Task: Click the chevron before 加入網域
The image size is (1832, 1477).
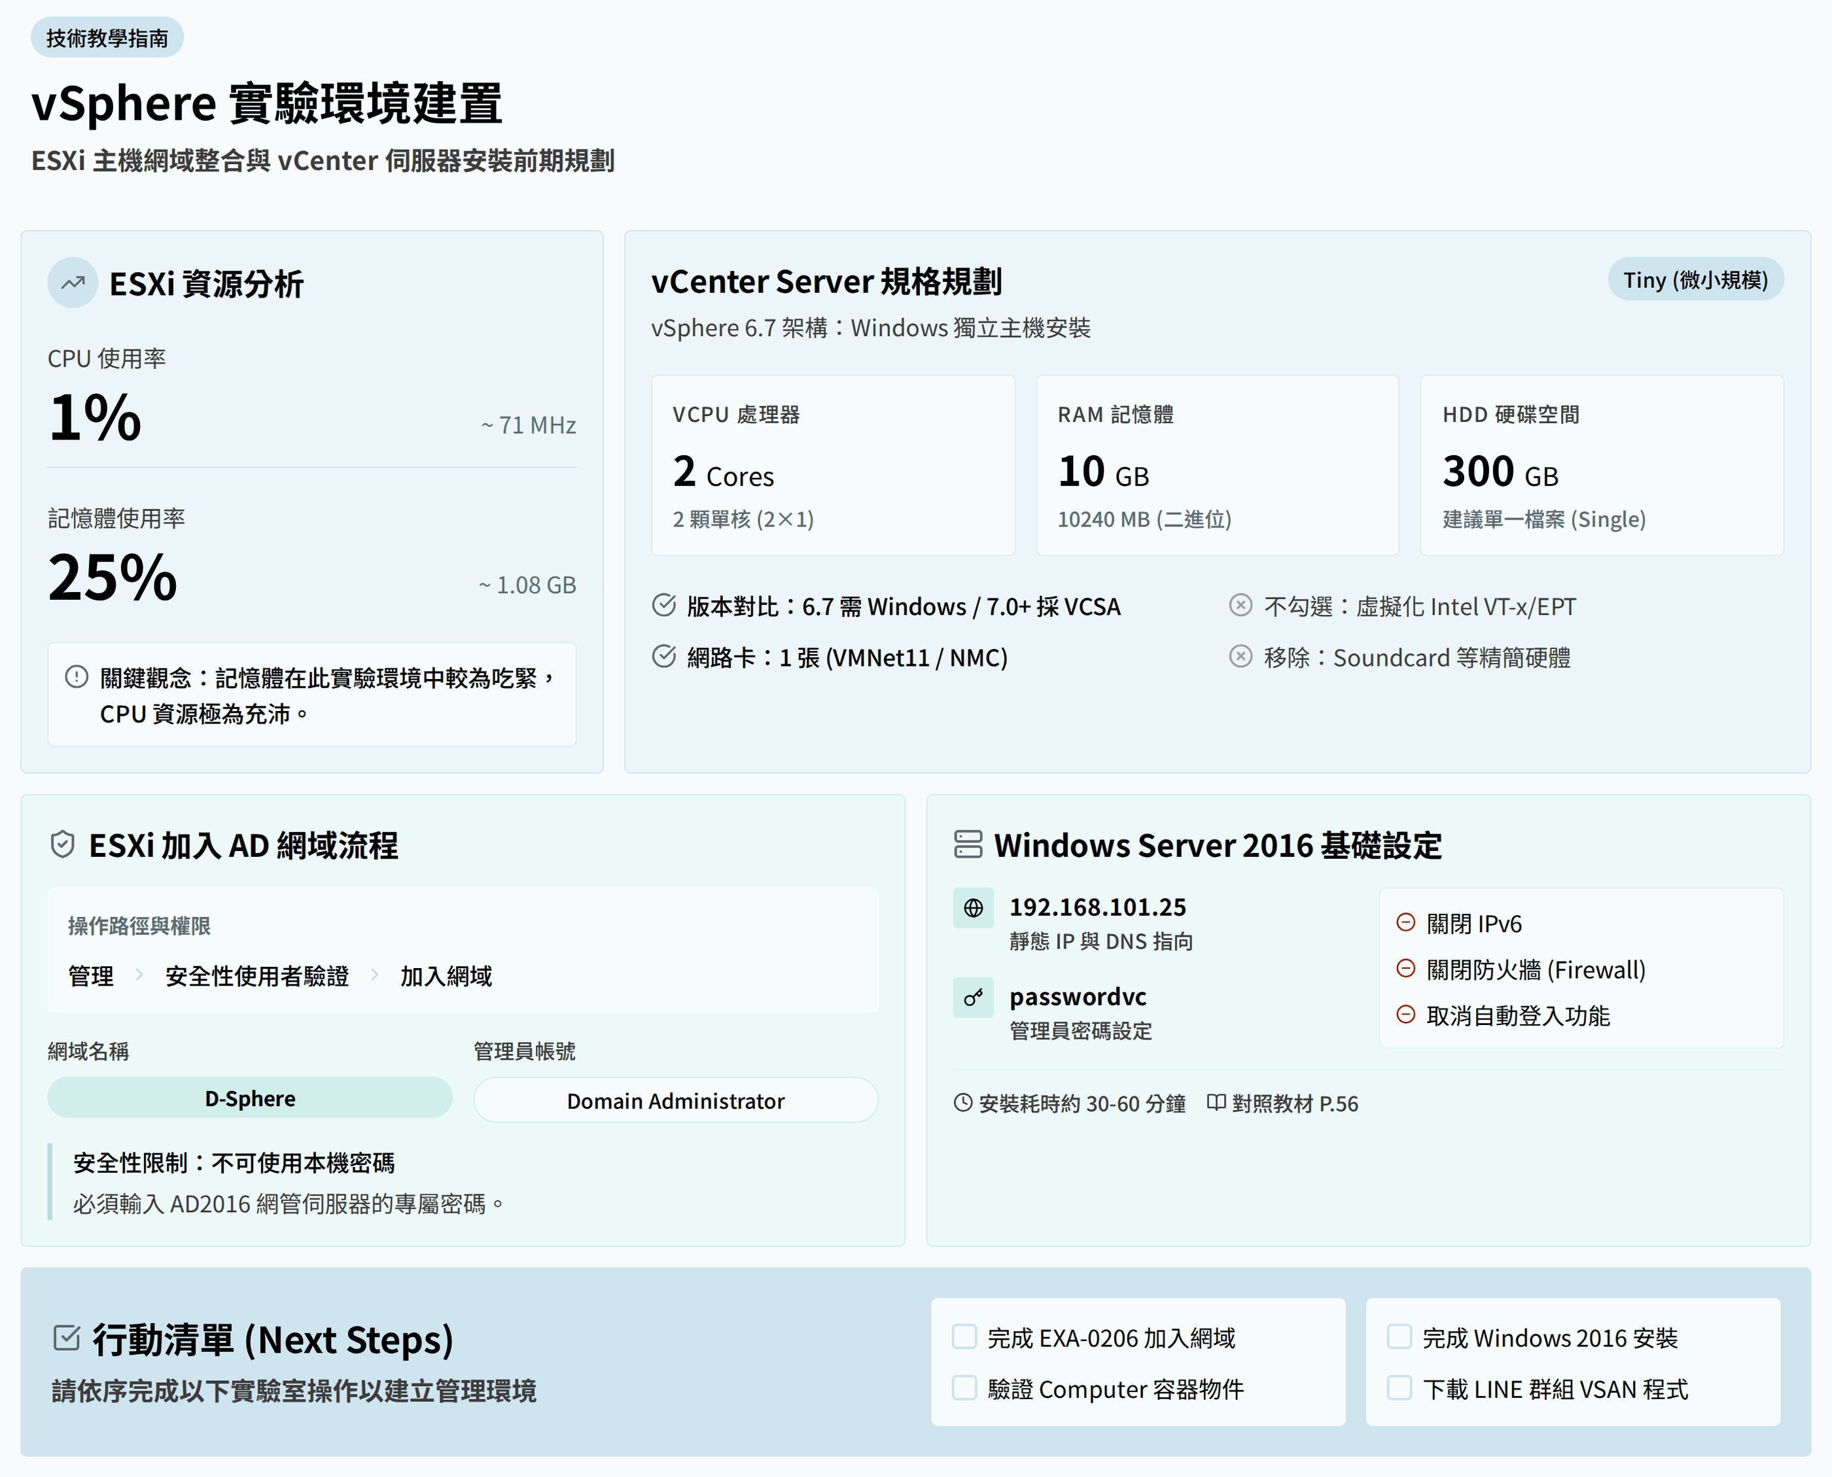Action: pyautogui.click(x=374, y=975)
